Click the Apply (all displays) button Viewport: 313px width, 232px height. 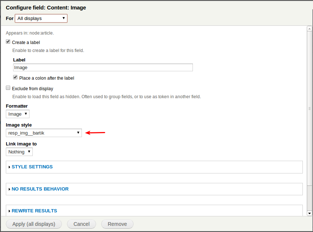click(x=34, y=224)
